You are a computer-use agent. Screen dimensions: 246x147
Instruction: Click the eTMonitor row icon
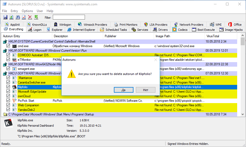click(14, 60)
